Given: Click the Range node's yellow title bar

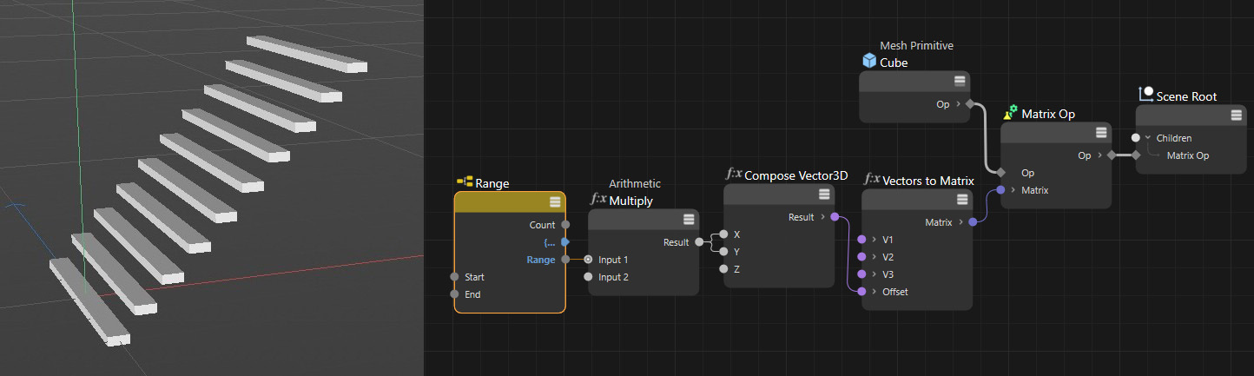Looking at the screenshot, I should click(504, 201).
